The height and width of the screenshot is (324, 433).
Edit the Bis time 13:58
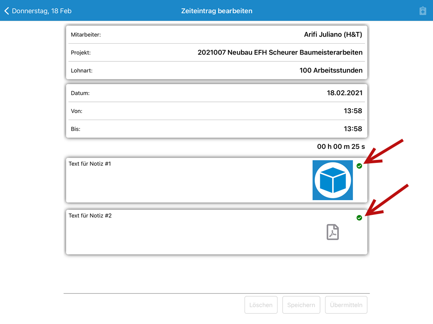point(217,129)
